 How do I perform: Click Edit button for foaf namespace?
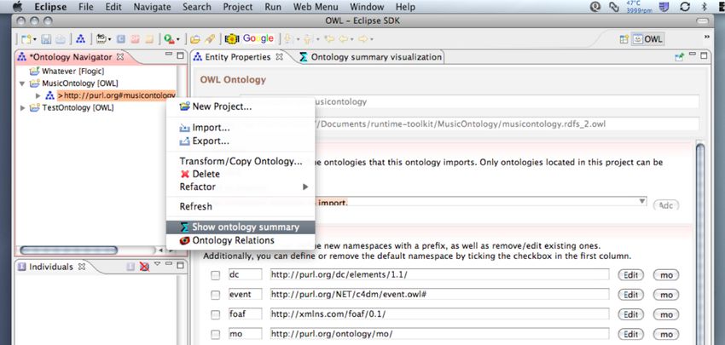coord(630,314)
